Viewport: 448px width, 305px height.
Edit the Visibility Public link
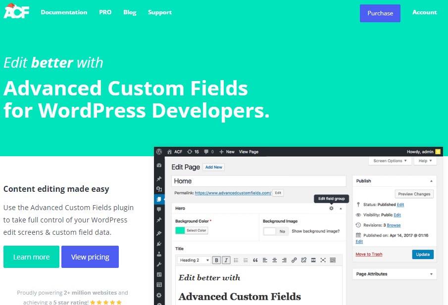tap(397, 215)
